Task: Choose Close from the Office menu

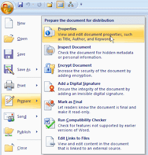Action: pos(21,148)
